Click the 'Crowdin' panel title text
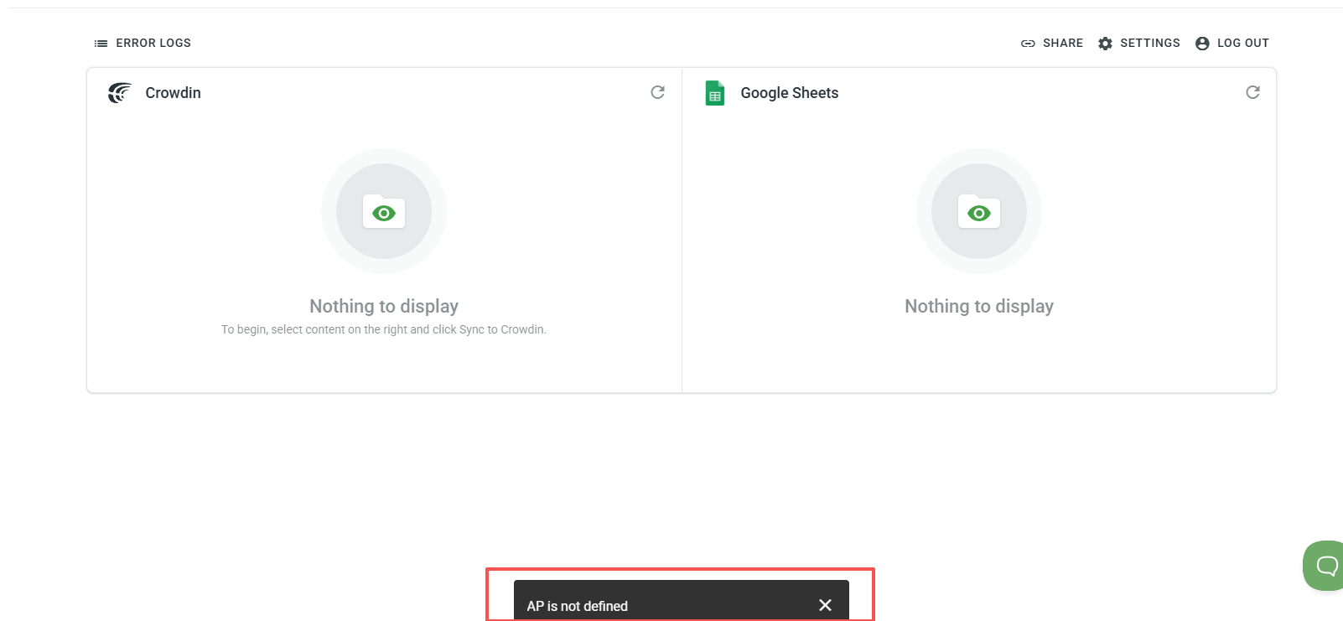The image size is (1343, 621). tap(173, 93)
